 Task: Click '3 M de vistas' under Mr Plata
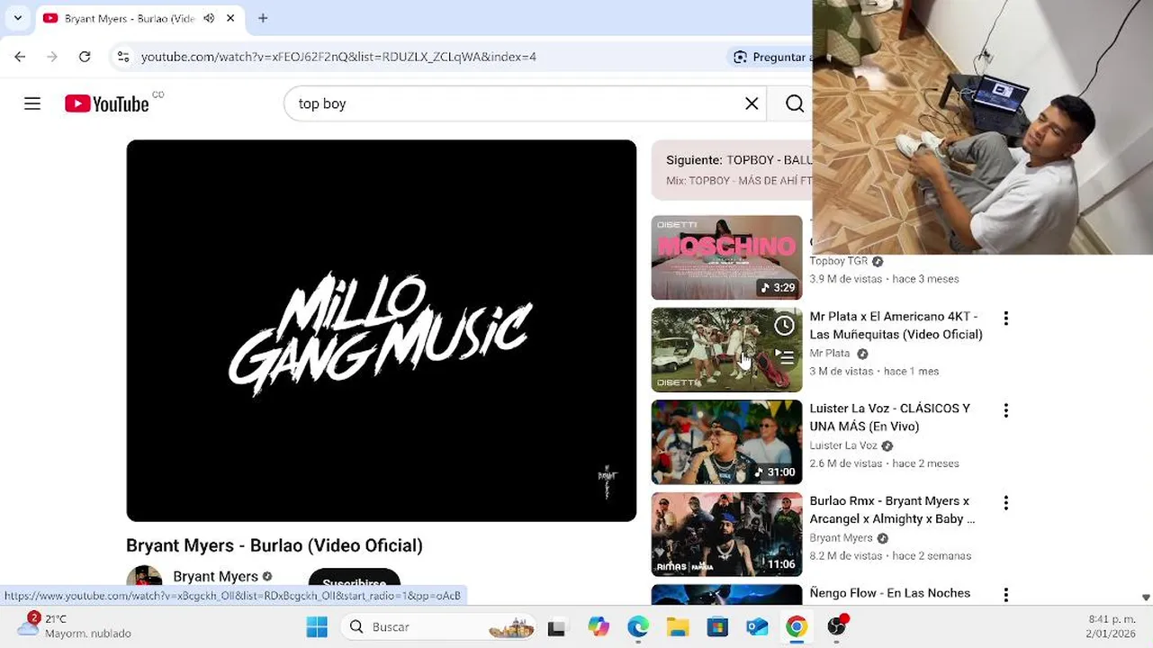click(842, 372)
